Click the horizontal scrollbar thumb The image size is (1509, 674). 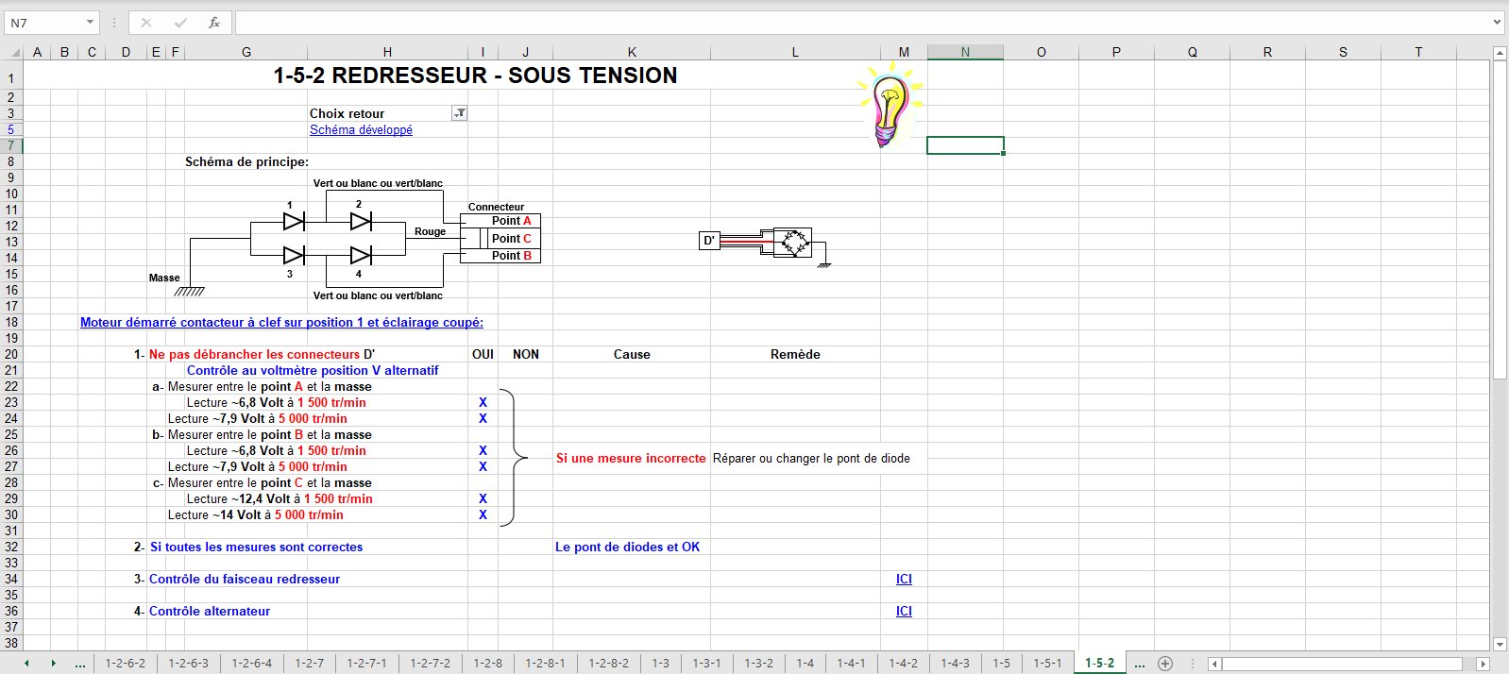(1342, 664)
